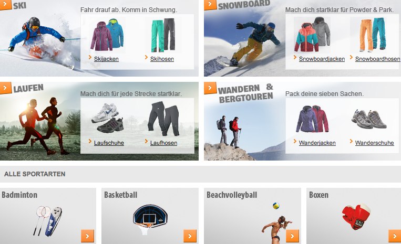Open Basketball category via orange arrow button
The image size is (401, 244).
click(190, 236)
